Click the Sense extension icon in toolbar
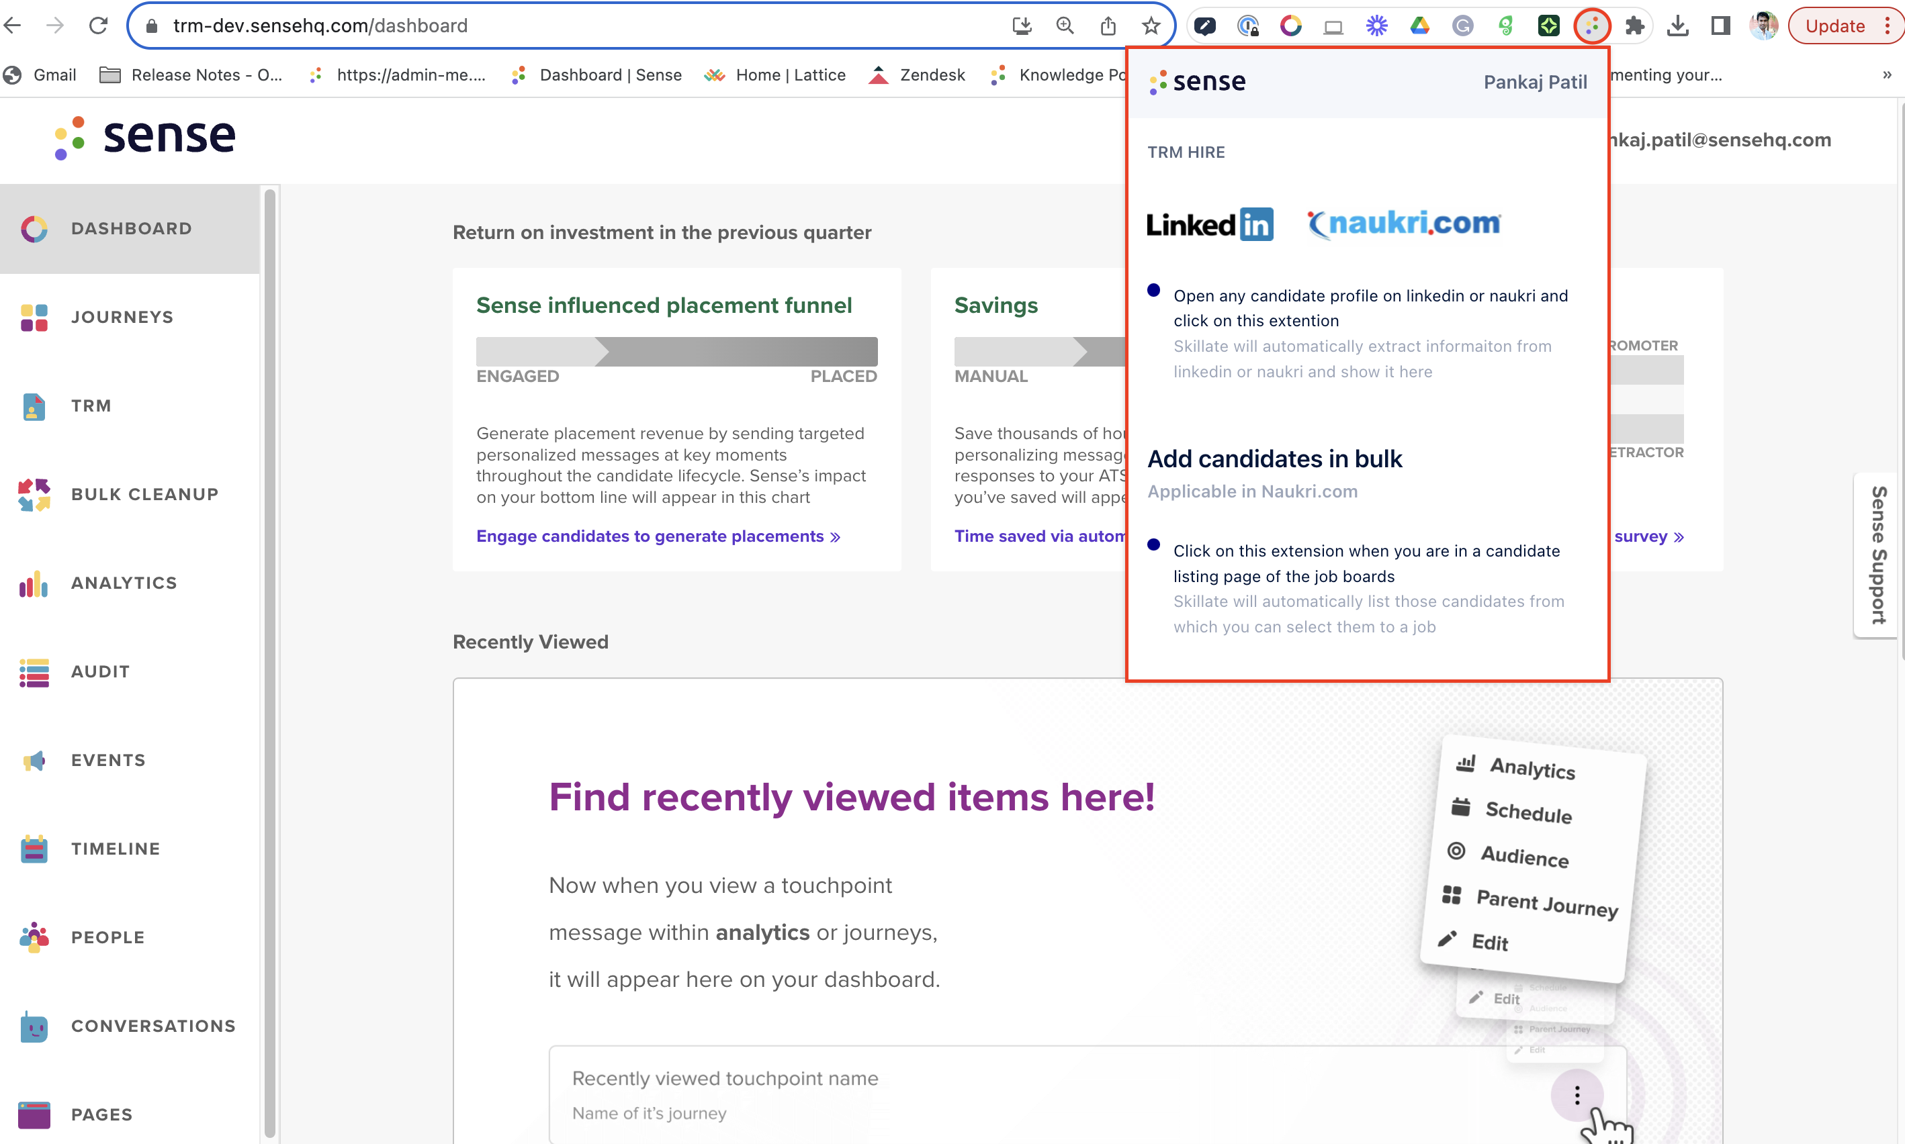Viewport: 1905px width, 1144px height. 1592,26
